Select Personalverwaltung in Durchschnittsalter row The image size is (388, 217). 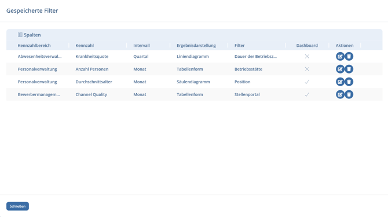(x=38, y=82)
